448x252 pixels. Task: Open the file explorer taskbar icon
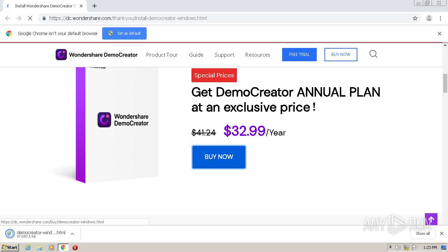click(x=40, y=247)
